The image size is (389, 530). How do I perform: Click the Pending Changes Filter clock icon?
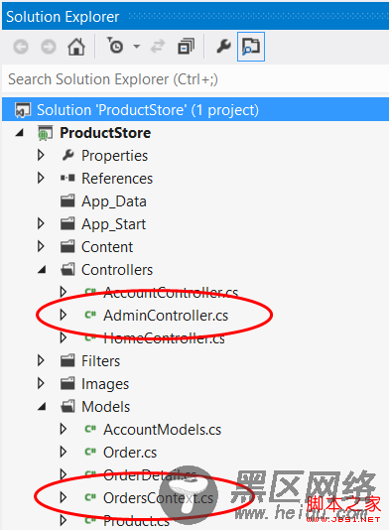(115, 46)
